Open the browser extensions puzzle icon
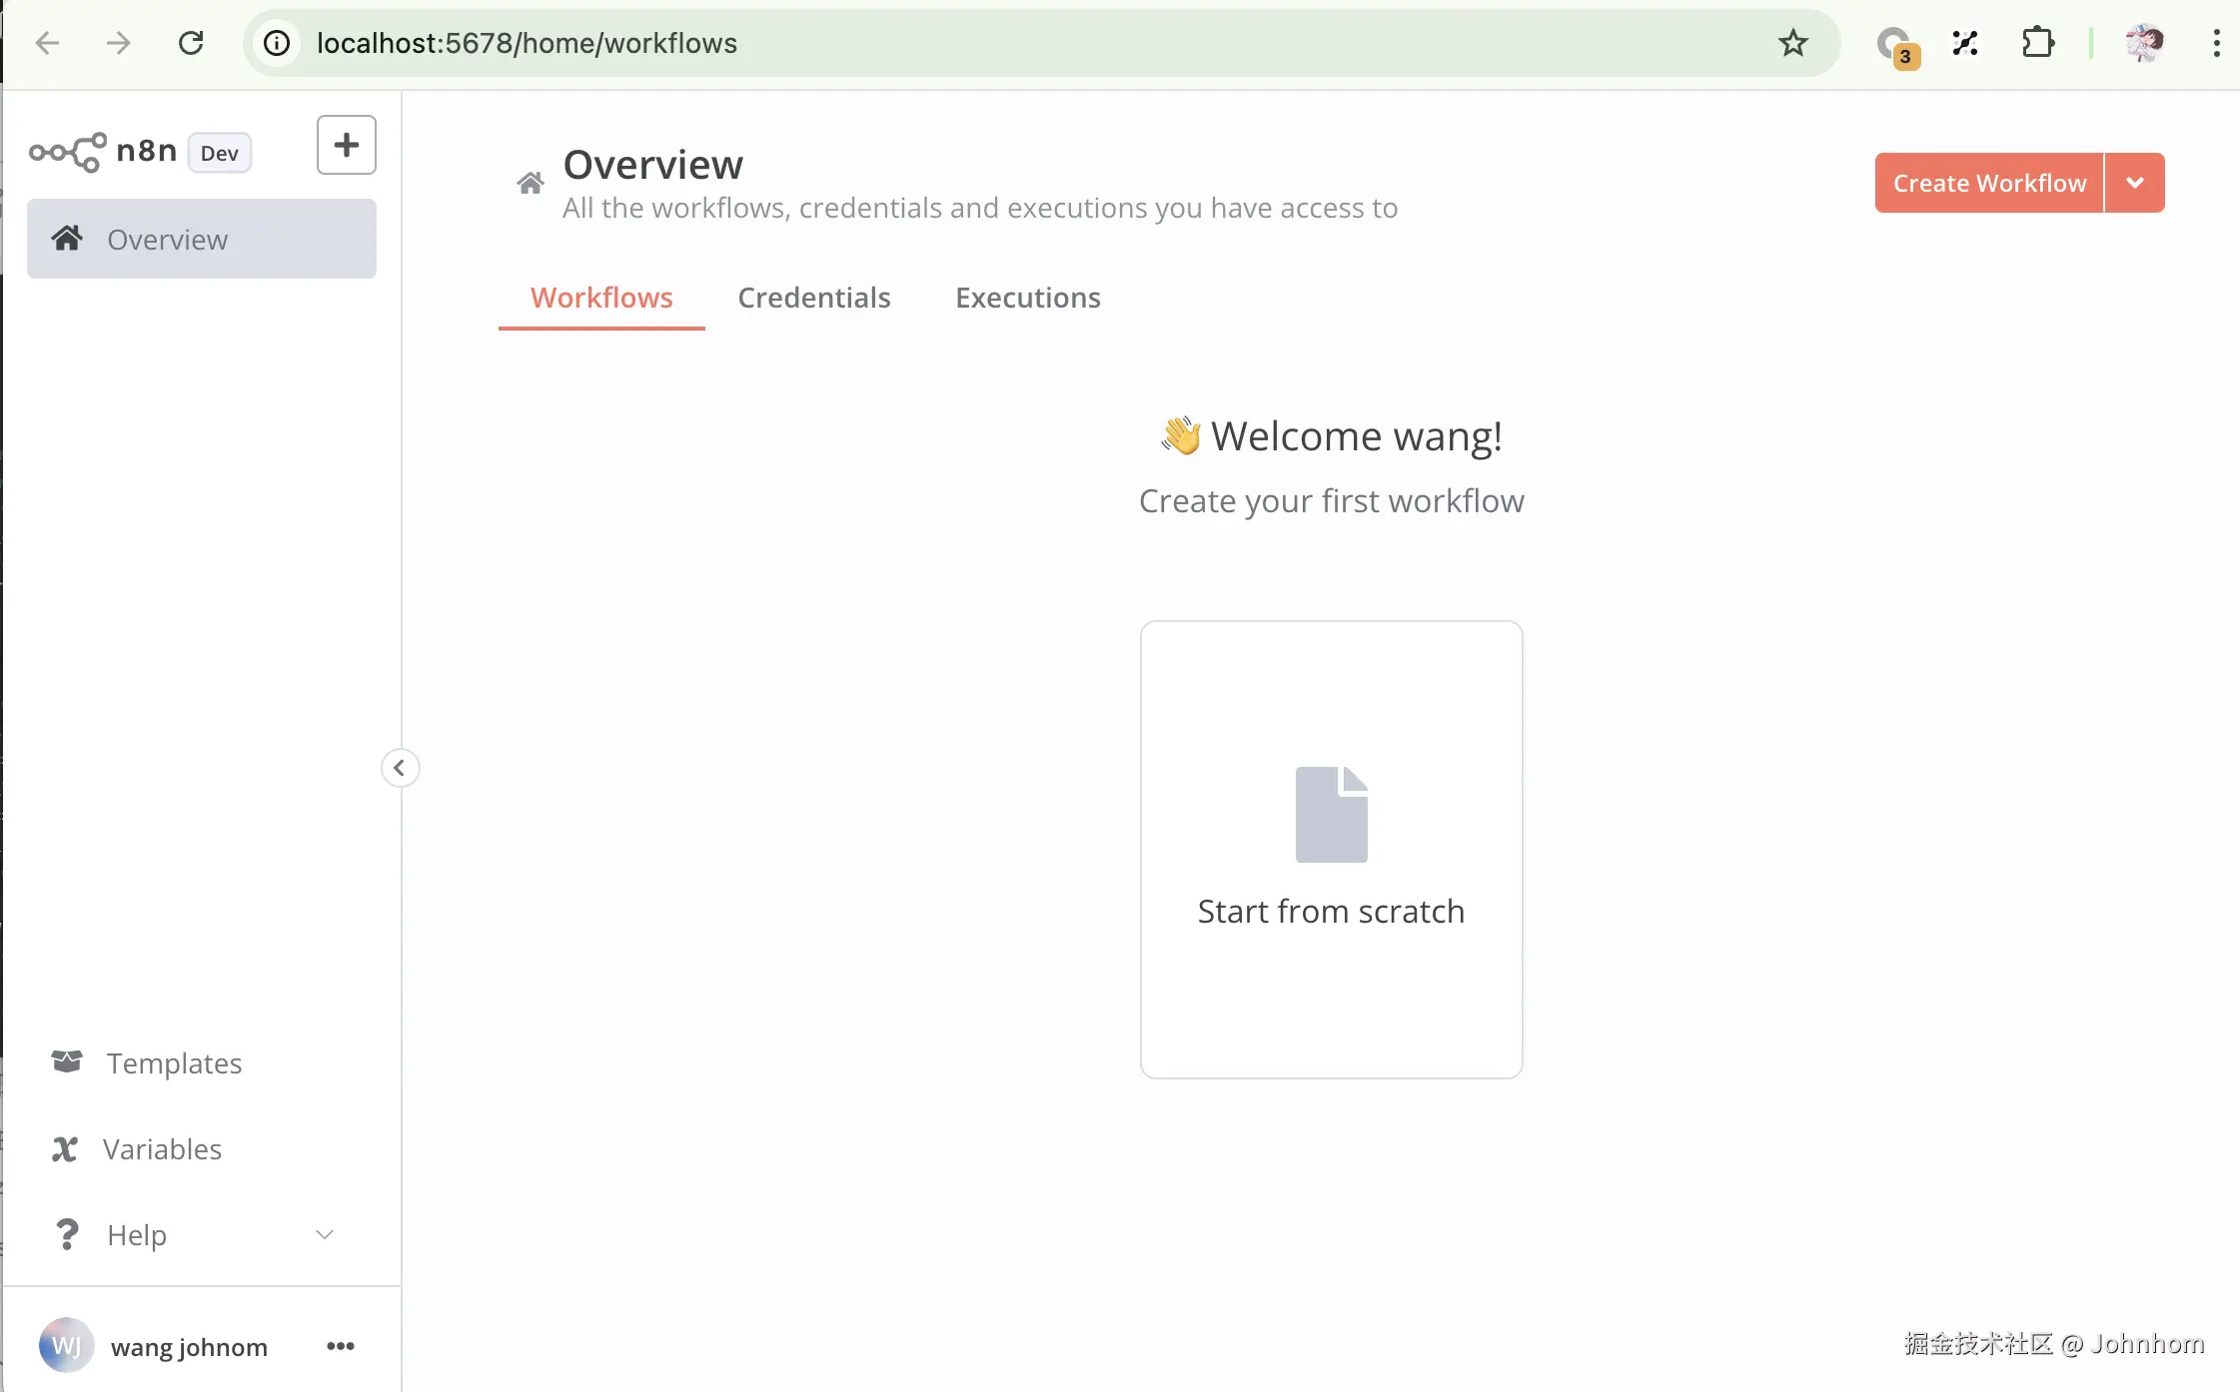 point(2037,43)
